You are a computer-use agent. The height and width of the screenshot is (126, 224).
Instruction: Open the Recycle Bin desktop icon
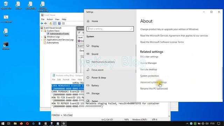(6, 5)
